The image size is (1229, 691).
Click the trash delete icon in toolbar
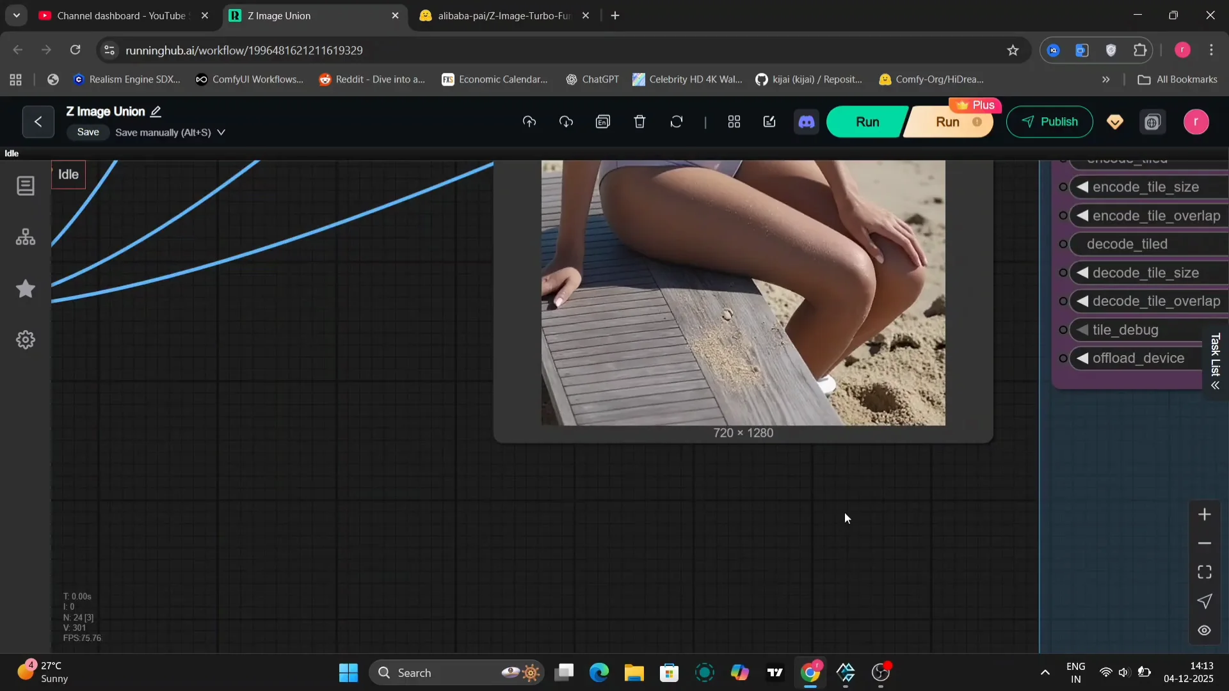(x=639, y=122)
